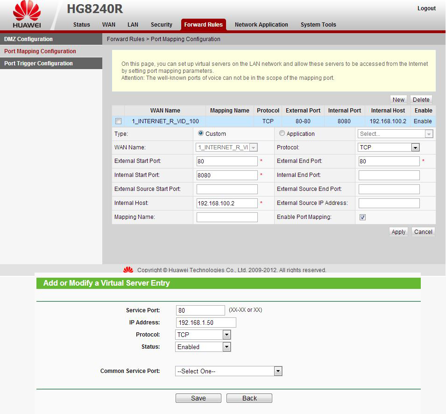The height and width of the screenshot is (414, 446).
Task: Click Apply to save port mapping
Action: (x=398, y=232)
